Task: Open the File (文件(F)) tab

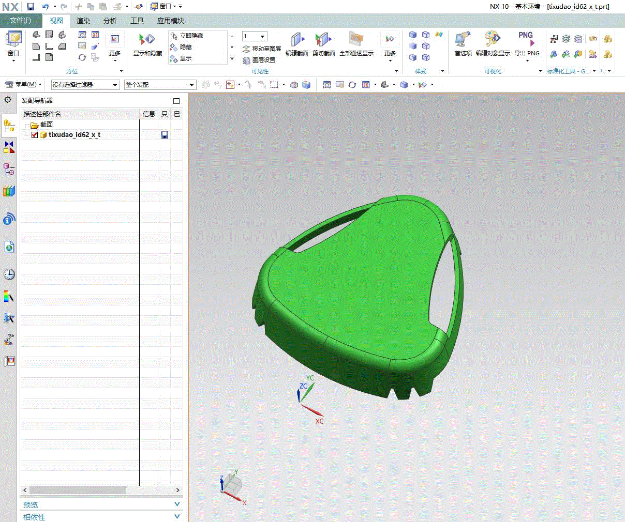Action: tap(20, 21)
